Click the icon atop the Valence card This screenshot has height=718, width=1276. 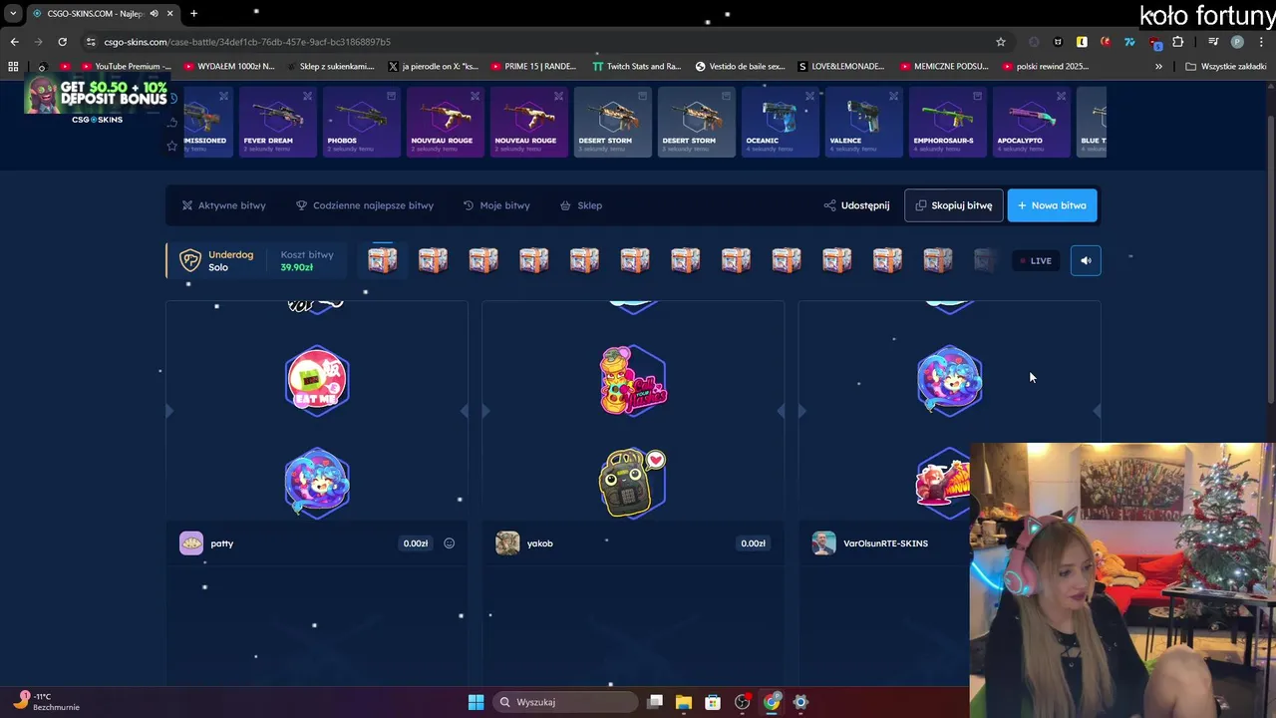point(893,96)
